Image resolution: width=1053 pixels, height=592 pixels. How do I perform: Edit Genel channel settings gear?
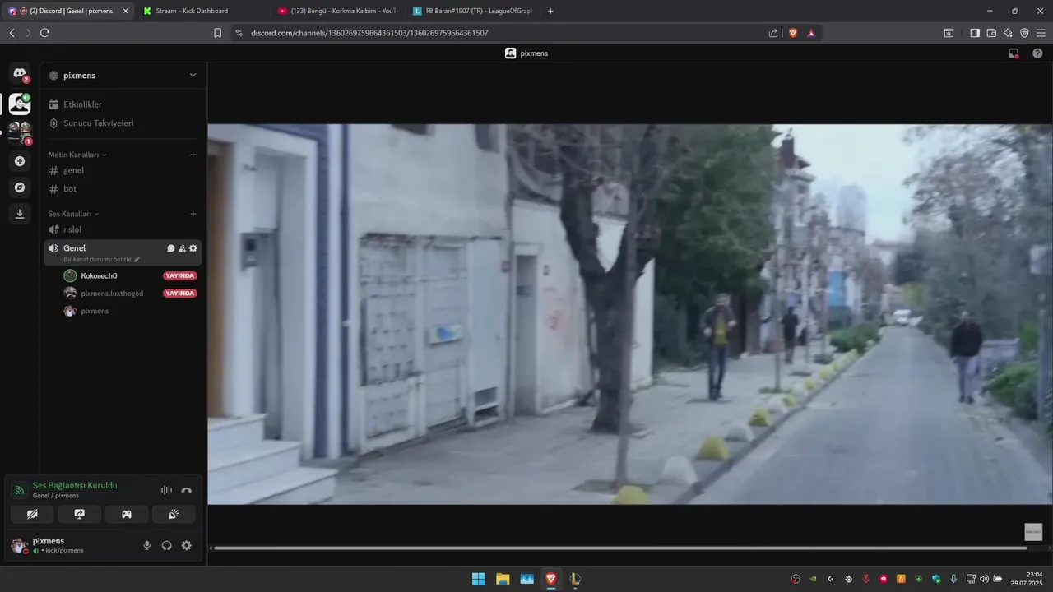click(193, 248)
